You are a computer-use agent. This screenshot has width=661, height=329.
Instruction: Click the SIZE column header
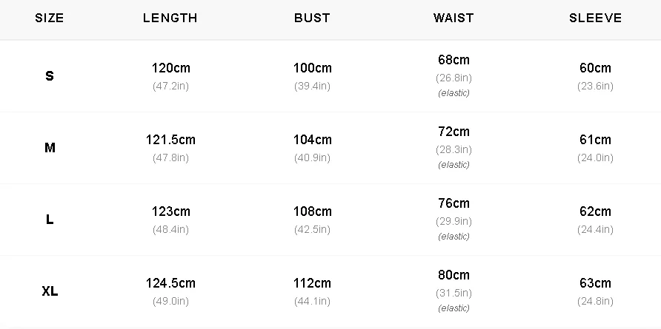50,18
